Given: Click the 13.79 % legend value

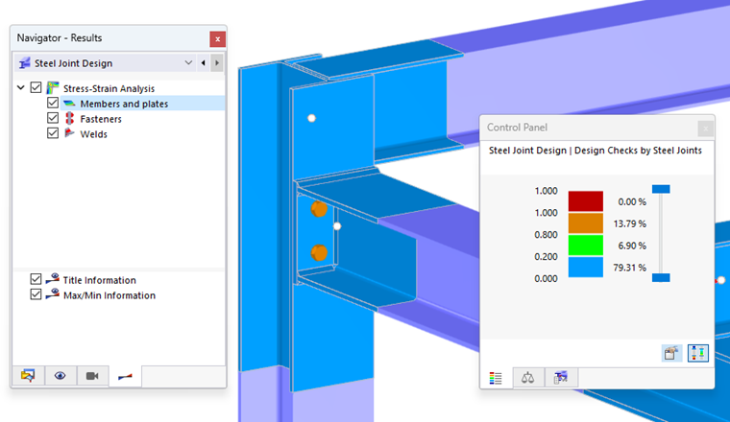Looking at the screenshot, I should pos(629,223).
